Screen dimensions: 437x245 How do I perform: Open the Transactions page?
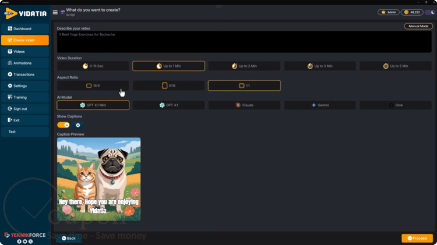point(25,74)
